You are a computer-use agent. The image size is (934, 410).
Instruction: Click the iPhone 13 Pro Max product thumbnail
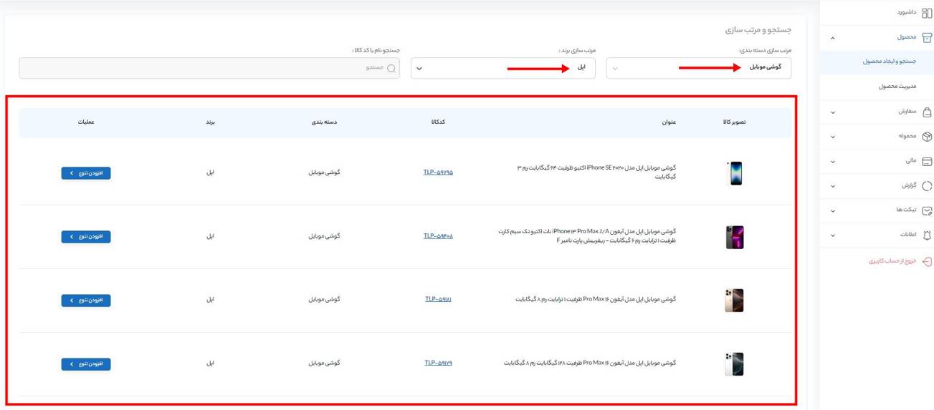[x=735, y=237]
